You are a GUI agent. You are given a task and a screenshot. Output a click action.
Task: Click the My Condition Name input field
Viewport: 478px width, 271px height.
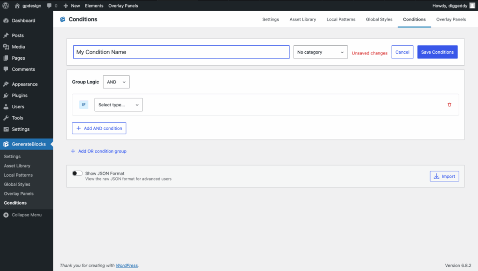pos(182,52)
